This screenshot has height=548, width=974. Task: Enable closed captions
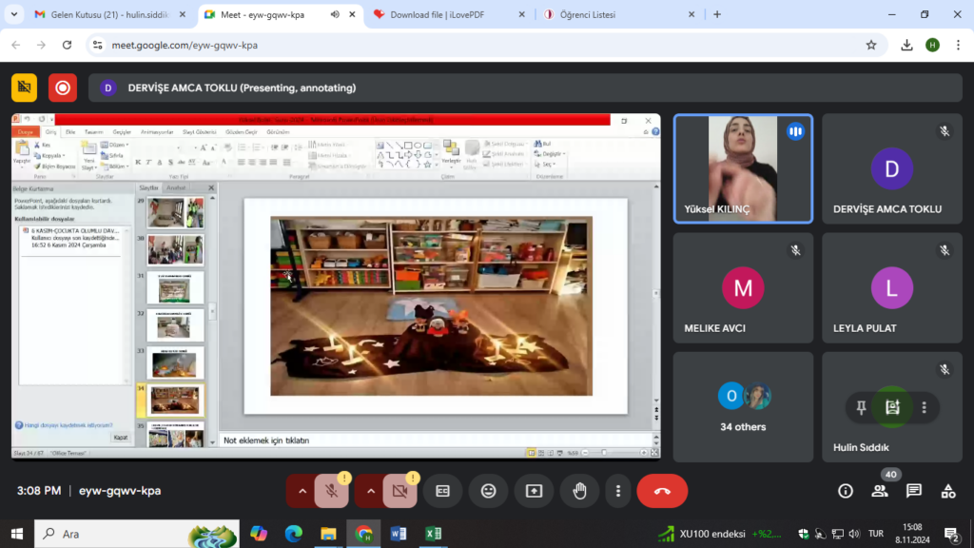[442, 491]
